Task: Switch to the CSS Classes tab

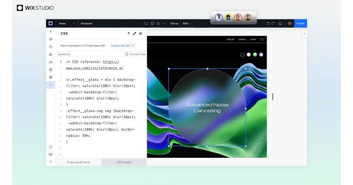Action: pos(124,162)
